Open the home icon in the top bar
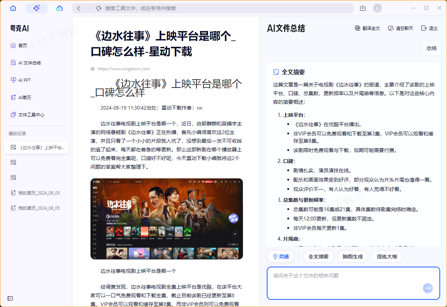This screenshot has height=307, width=447. (13, 8)
